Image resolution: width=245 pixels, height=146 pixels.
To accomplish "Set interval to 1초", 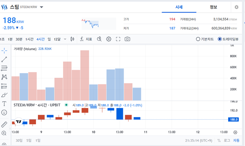I will (x=2, y=39).
